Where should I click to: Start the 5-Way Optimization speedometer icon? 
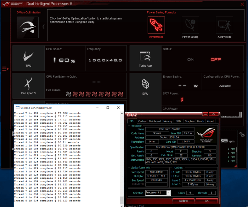28,28
